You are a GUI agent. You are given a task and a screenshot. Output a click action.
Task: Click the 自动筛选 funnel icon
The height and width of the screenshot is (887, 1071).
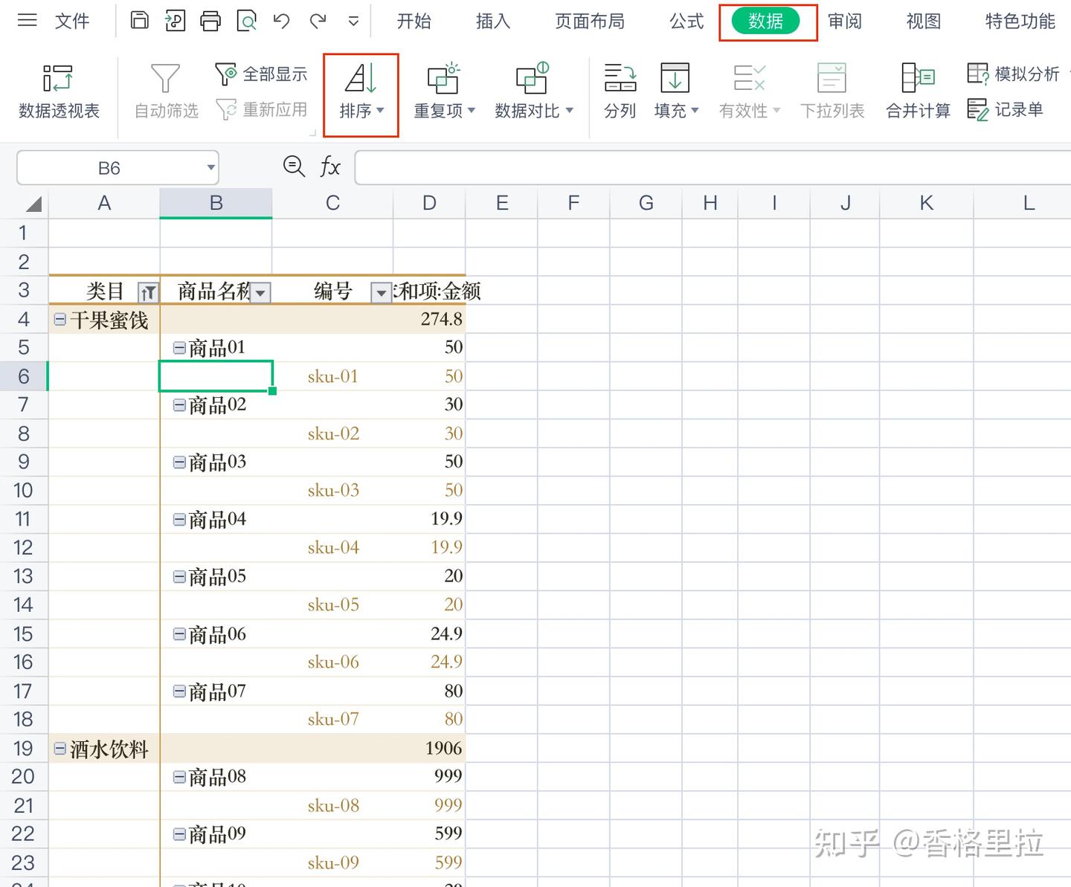[165, 78]
